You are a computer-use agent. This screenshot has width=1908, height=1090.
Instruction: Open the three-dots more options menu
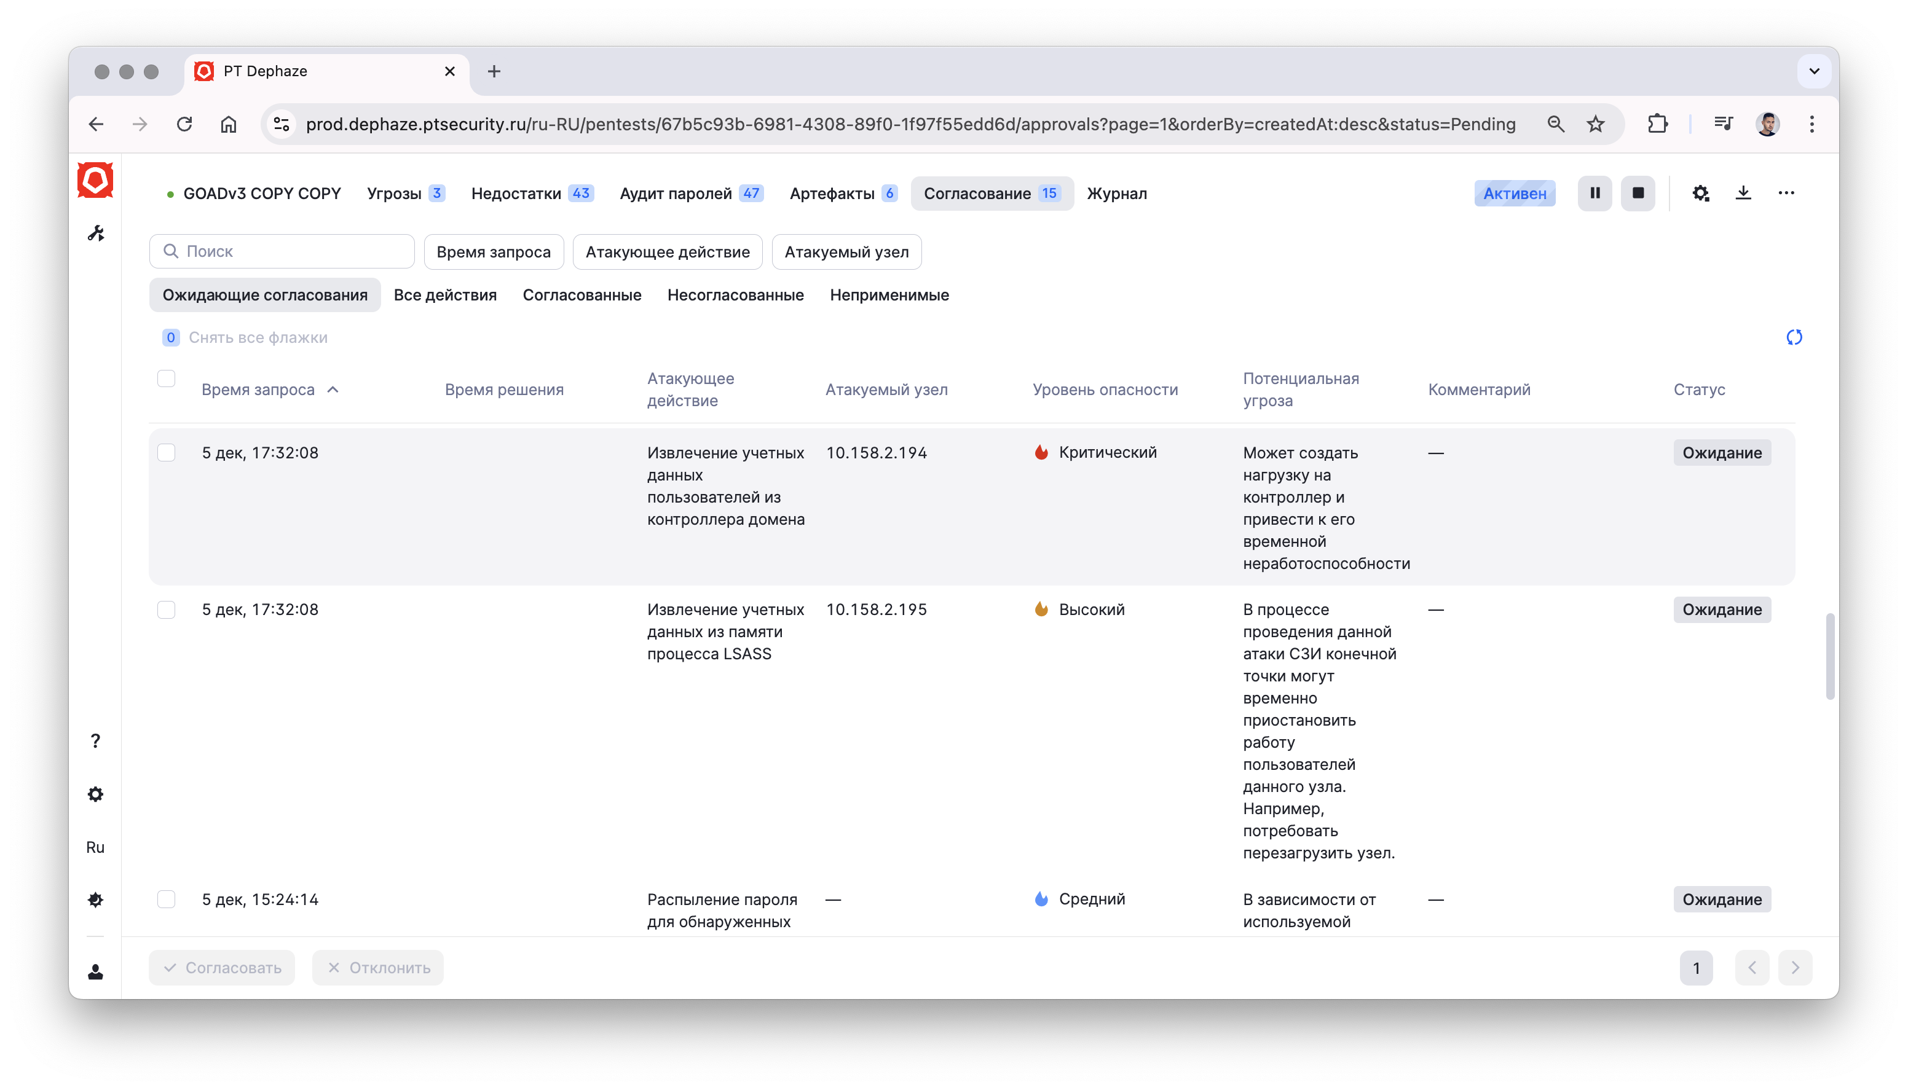(1786, 193)
